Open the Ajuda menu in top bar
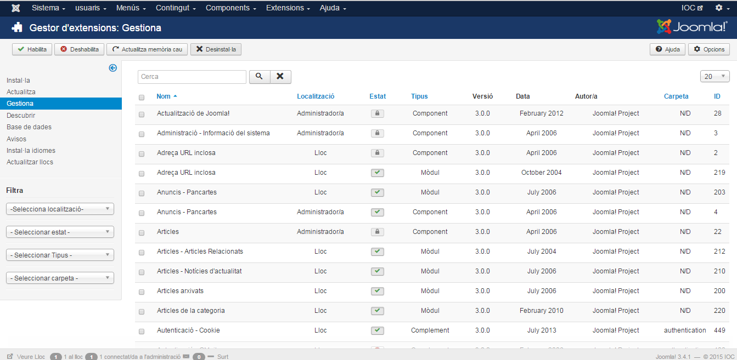Screen dimensions: 737x360 click(333, 8)
